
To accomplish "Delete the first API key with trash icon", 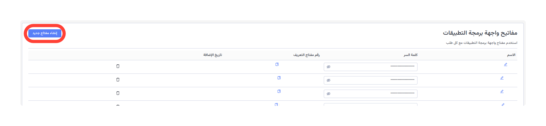I will pyautogui.click(x=118, y=66).
